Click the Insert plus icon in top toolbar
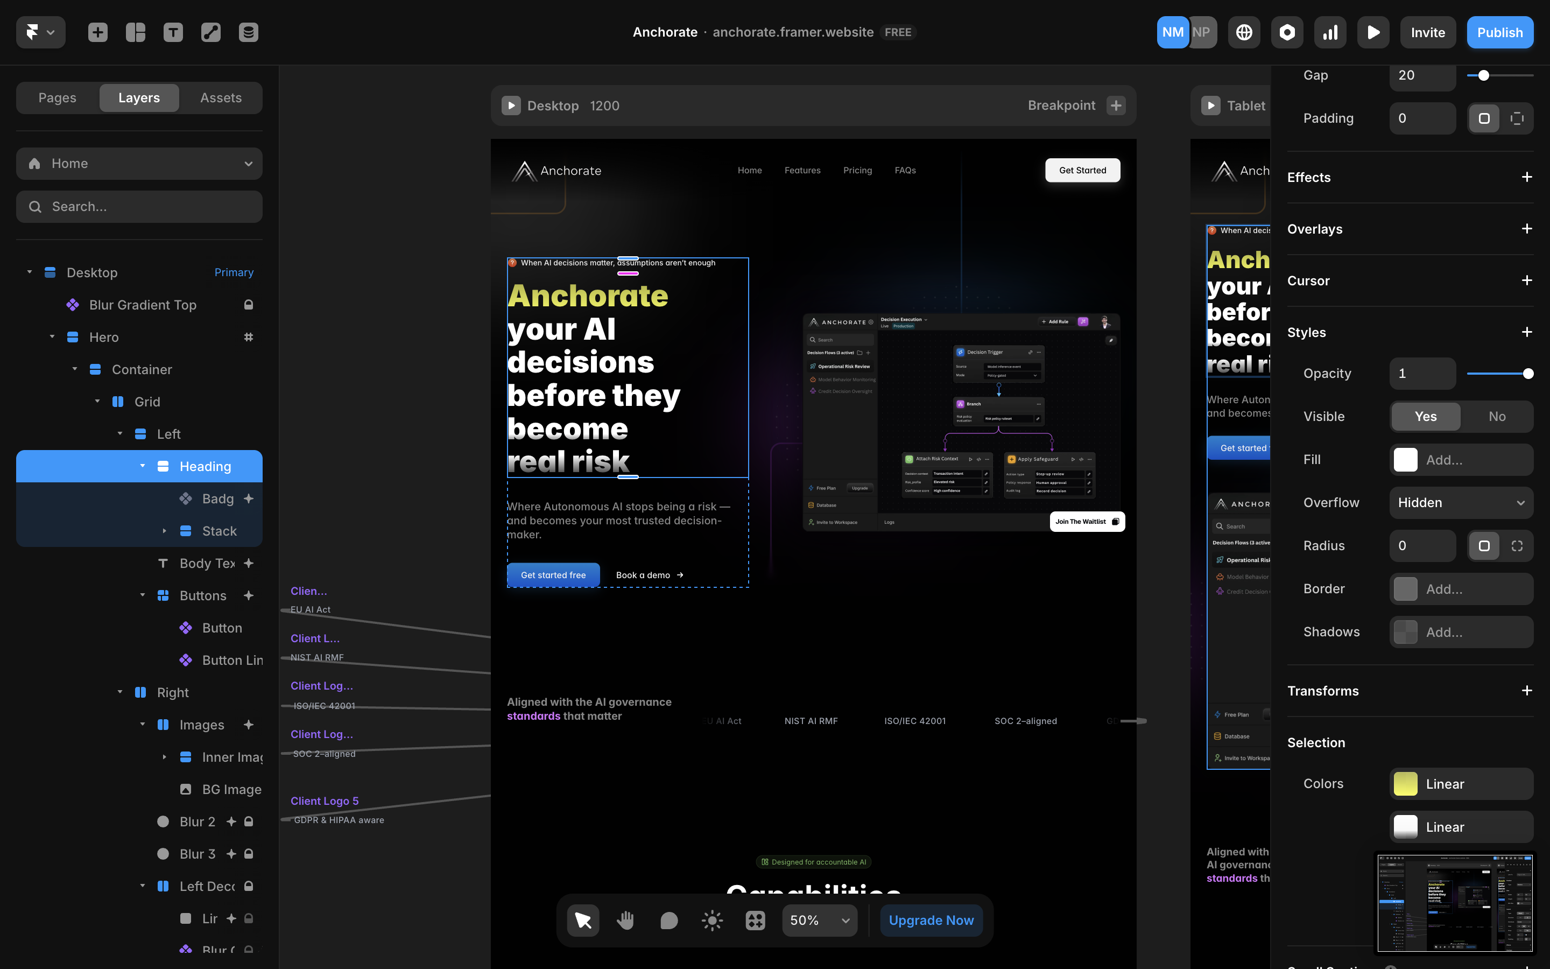This screenshot has width=1550, height=969. coord(97,32)
